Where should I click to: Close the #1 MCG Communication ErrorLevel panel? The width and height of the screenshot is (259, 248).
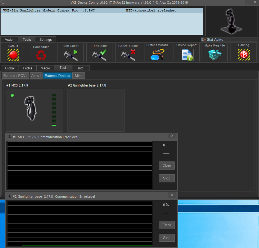[x=172, y=136]
